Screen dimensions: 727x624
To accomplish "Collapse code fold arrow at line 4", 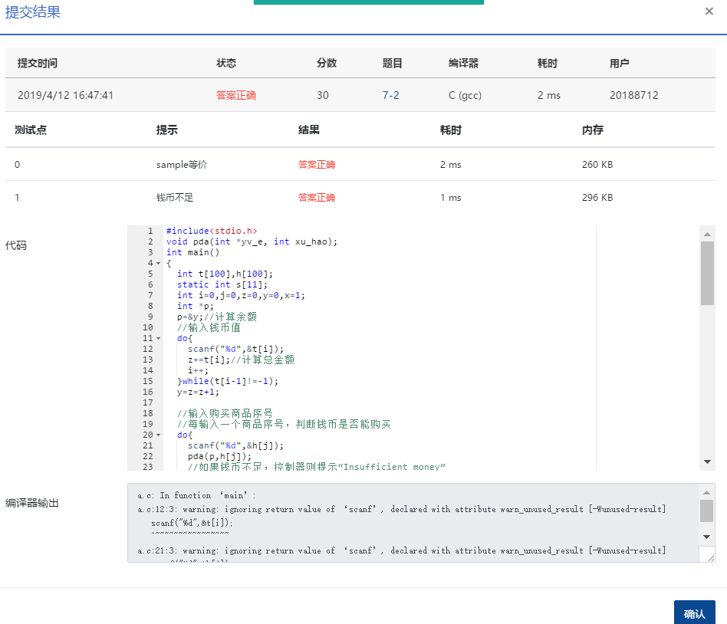I will point(159,264).
